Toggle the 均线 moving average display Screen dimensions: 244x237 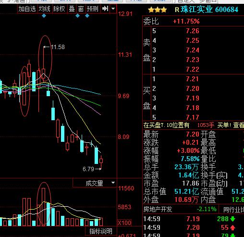click(x=44, y=9)
